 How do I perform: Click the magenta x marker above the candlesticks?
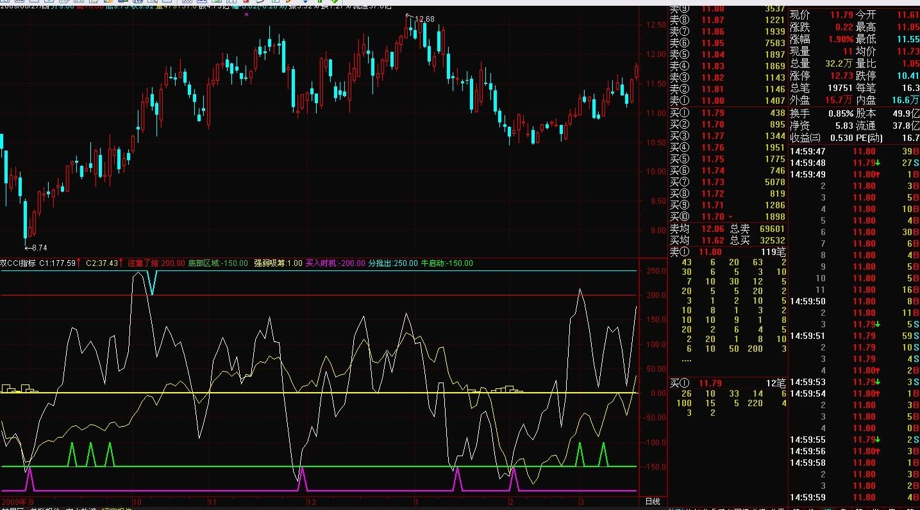[247, 13]
